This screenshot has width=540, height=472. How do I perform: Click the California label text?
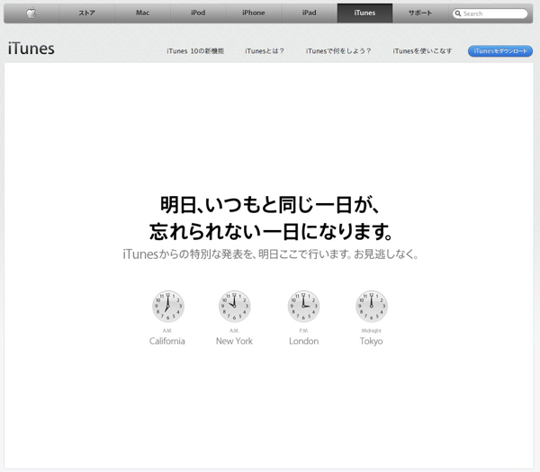click(x=167, y=341)
